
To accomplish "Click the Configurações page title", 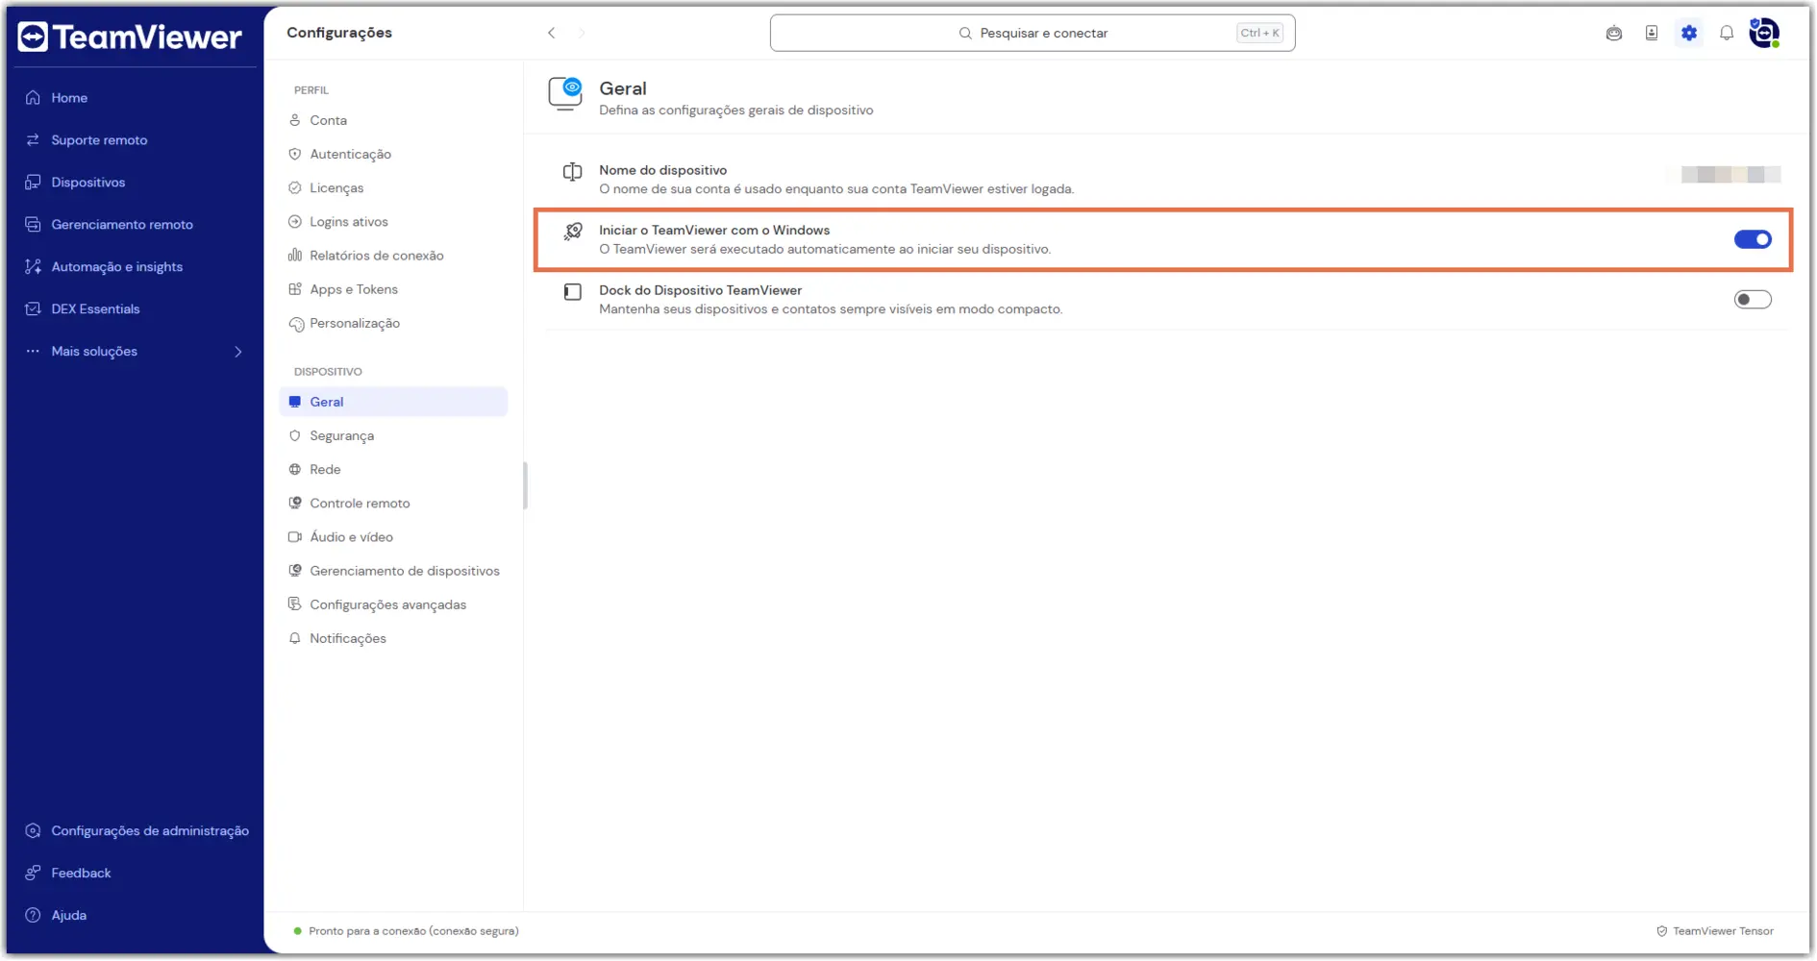I will click(339, 33).
